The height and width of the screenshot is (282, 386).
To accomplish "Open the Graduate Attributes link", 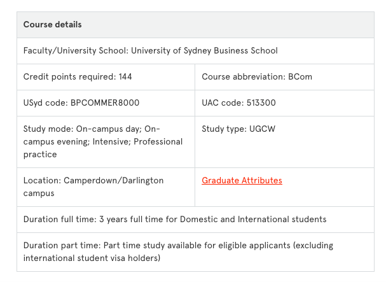I will [x=242, y=180].
